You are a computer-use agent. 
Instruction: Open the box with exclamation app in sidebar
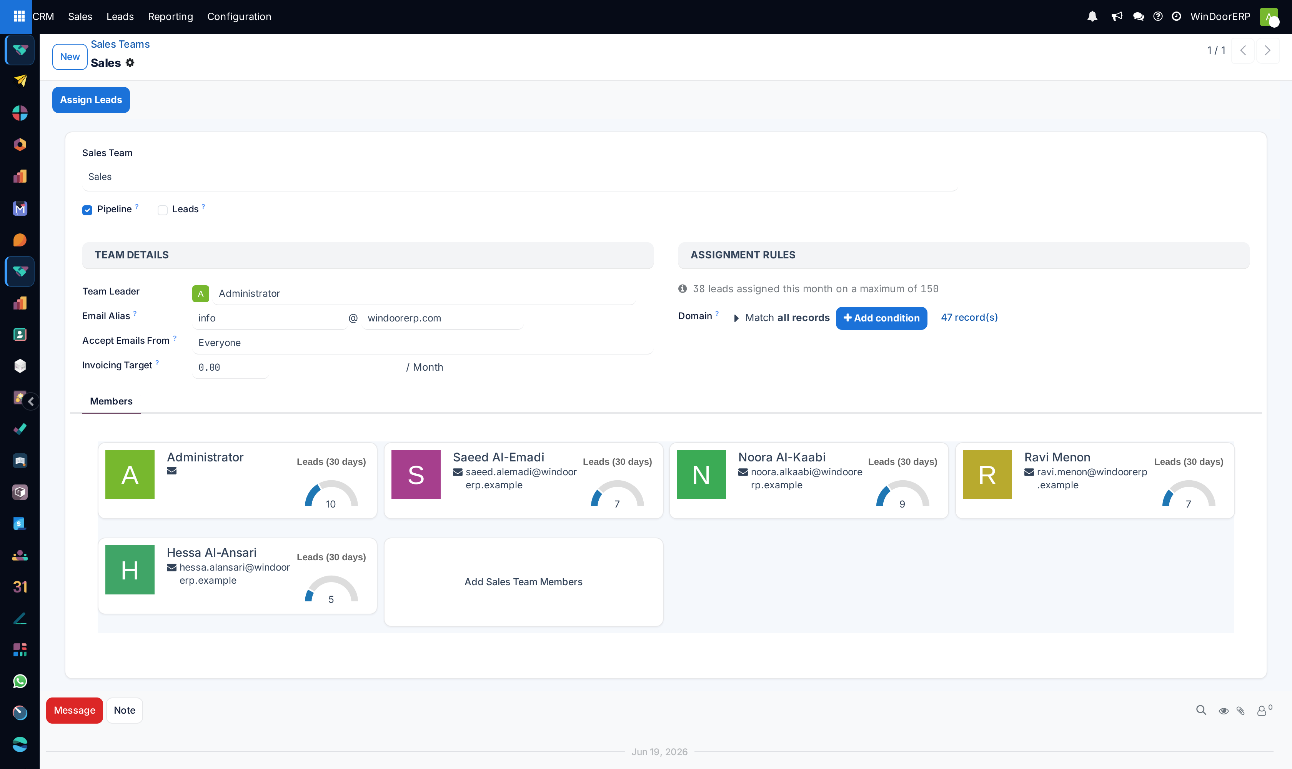coord(20,492)
